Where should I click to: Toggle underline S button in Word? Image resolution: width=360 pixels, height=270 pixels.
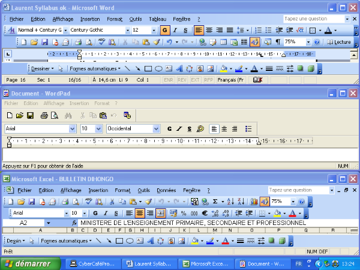[x=185, y=30]
